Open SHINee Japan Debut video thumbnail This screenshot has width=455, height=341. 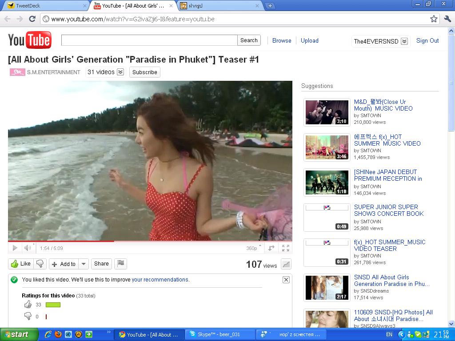tap(327, 182)
